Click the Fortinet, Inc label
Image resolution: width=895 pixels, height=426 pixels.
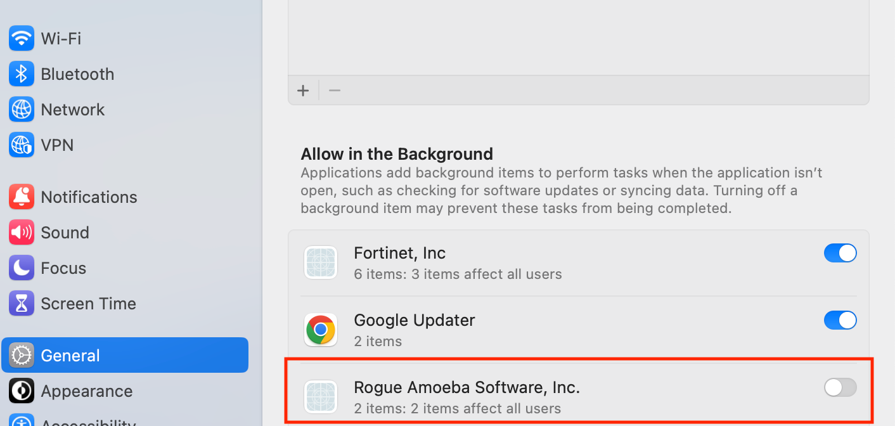(x=400, y=254)
